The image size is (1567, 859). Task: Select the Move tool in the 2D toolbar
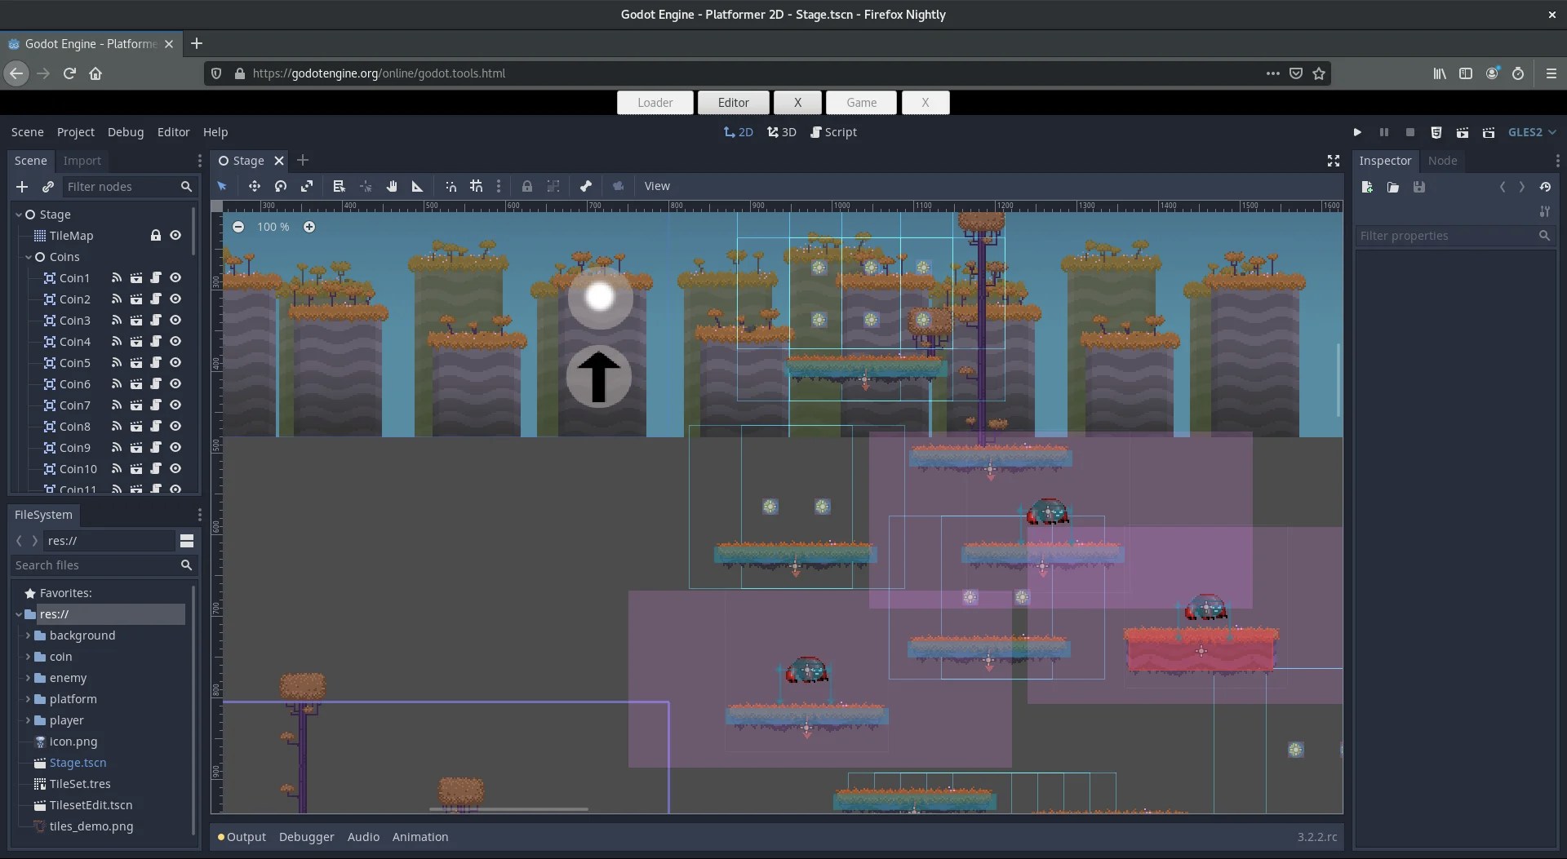point(254,186)
